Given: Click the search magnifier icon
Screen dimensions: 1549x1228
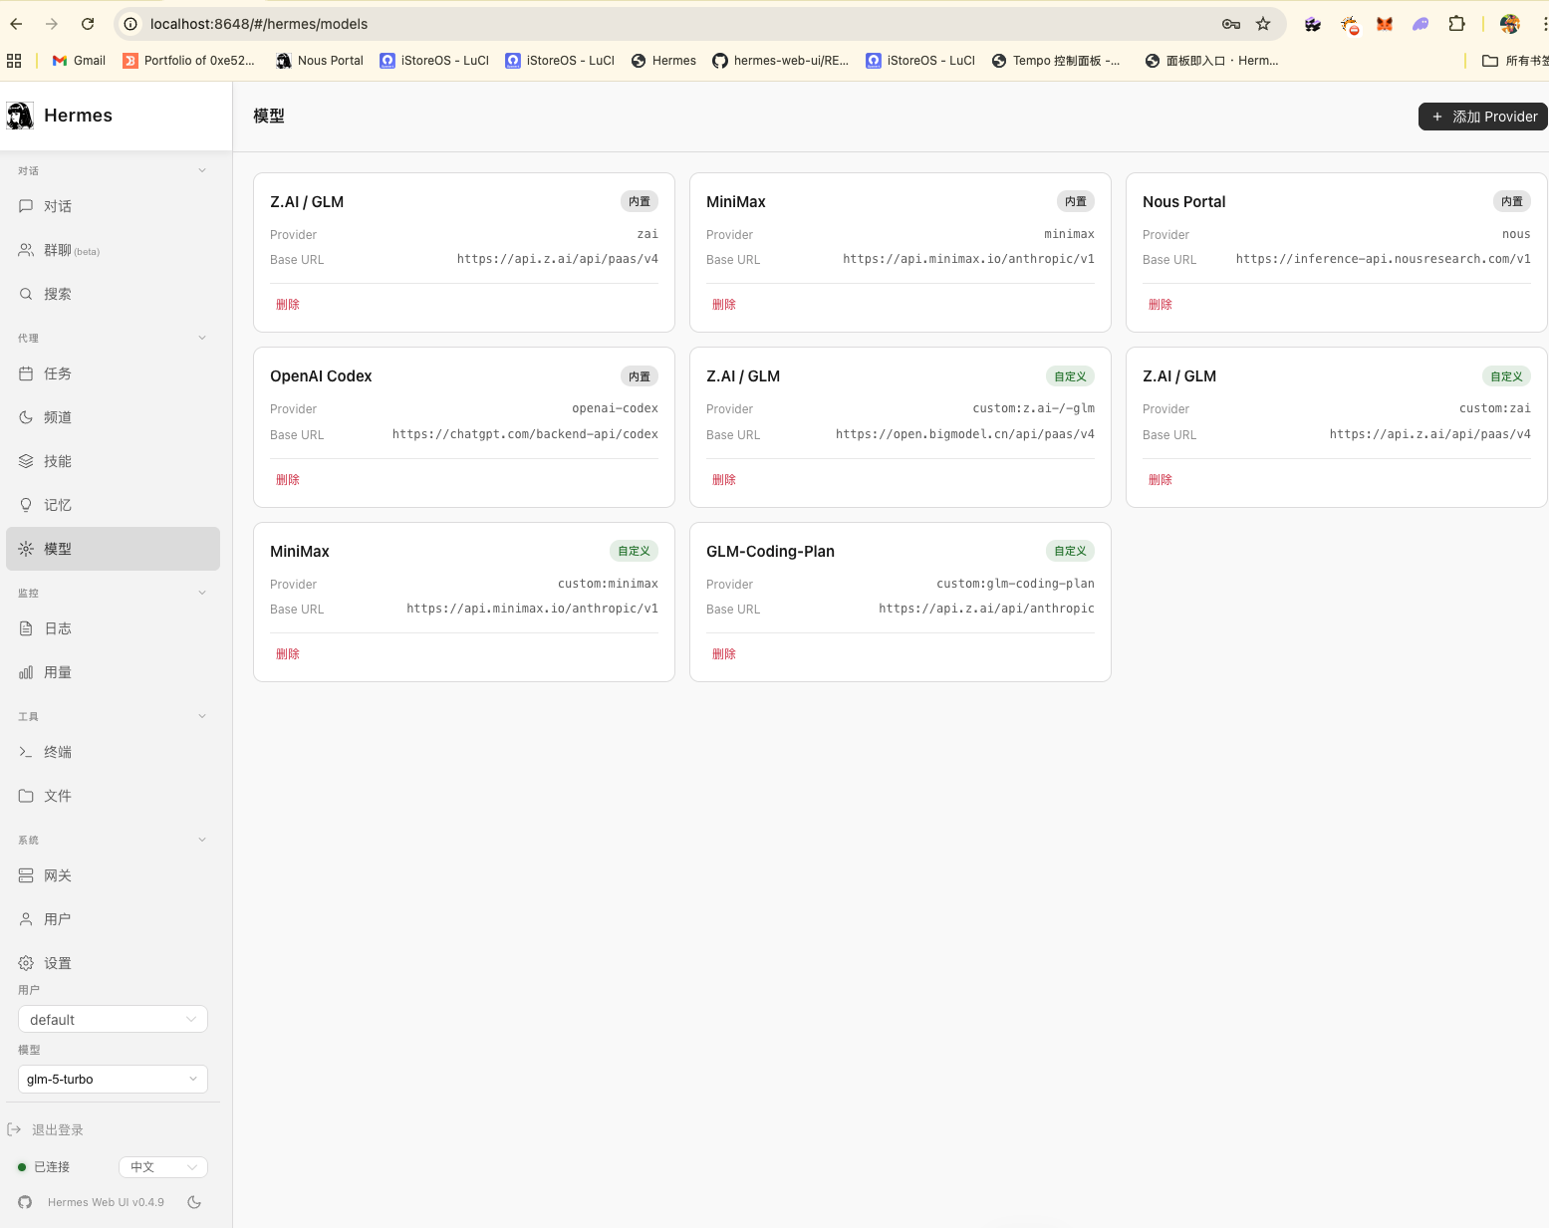Looking at the screenshot, I should coord(26,294).
